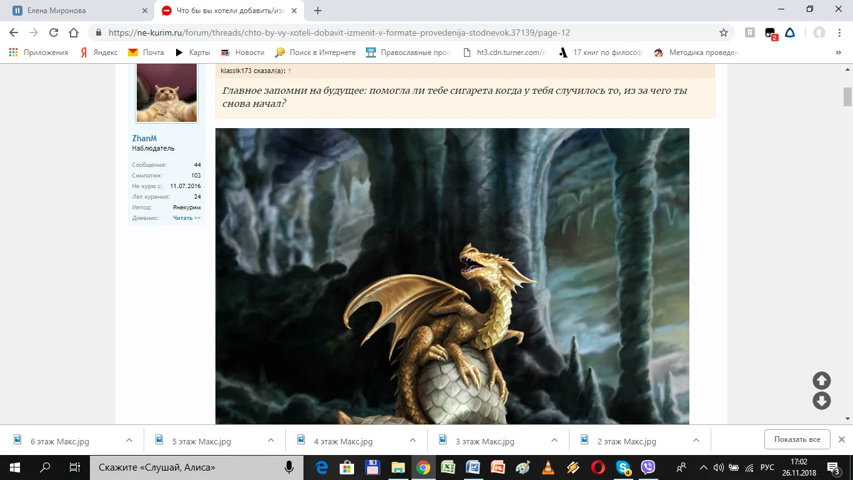Open the extension showing badge 2

[771, 33]
